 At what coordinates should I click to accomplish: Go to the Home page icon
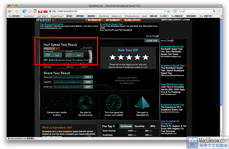[35, 11]
